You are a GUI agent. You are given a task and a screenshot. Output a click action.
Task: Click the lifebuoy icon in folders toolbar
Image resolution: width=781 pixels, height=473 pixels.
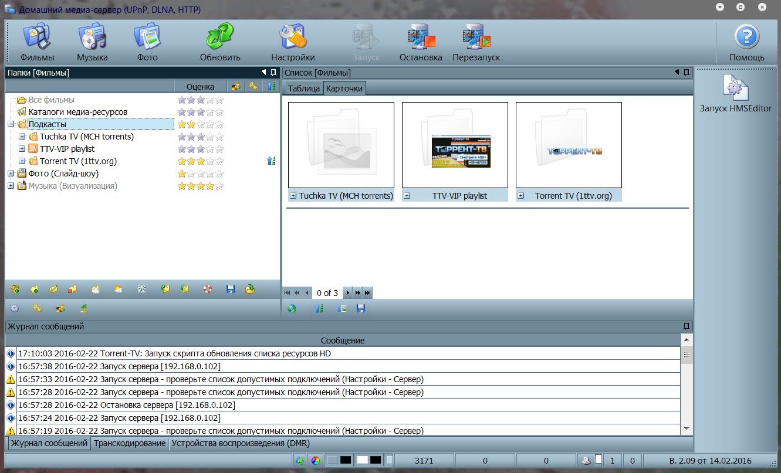(207, 289)
